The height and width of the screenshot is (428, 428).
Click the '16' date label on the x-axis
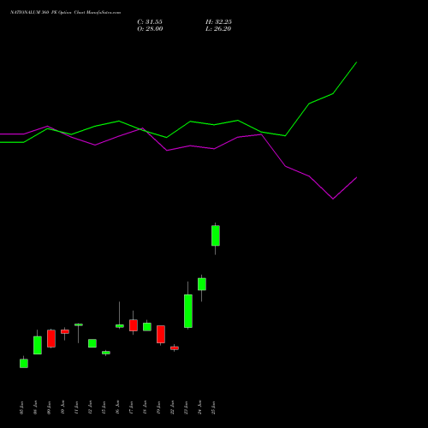[x=117, y=407]
